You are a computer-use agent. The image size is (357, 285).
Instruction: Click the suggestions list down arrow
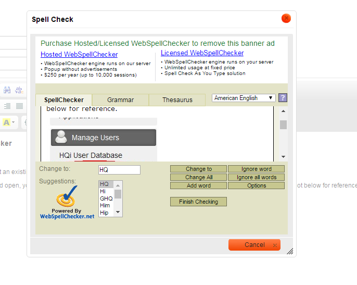118,212
